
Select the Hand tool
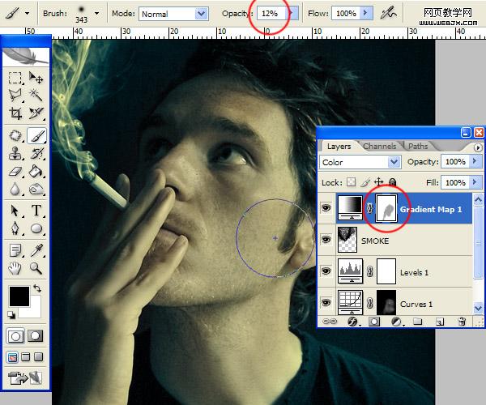point(15,267)
